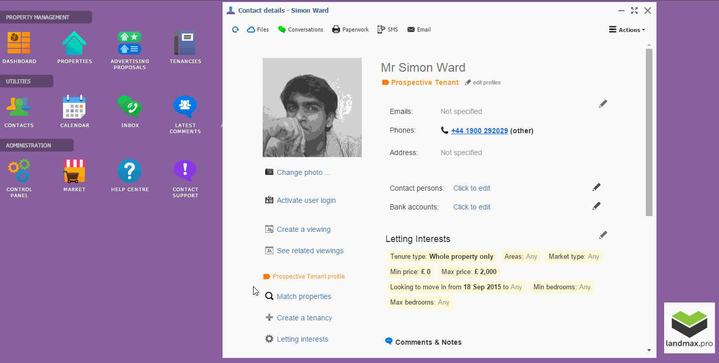Open Paperwork from the toolbar
This screenshot has height=363, width=719.
pyautogui.click(x=351, y=29)
